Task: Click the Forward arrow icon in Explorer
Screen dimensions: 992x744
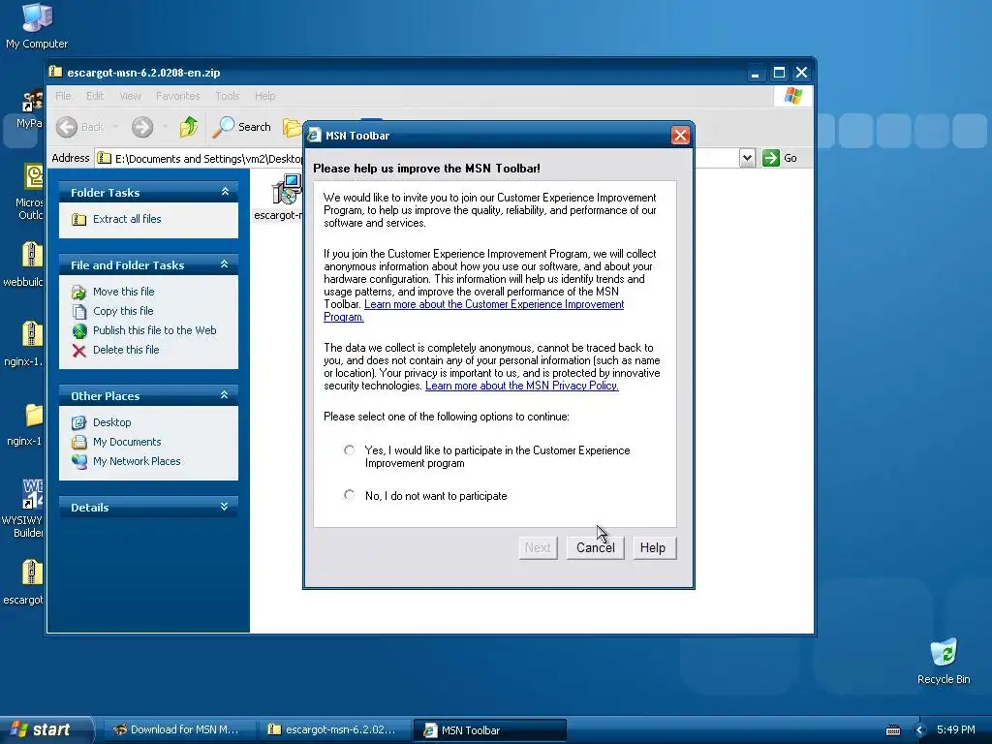Action: click(142, 127)
